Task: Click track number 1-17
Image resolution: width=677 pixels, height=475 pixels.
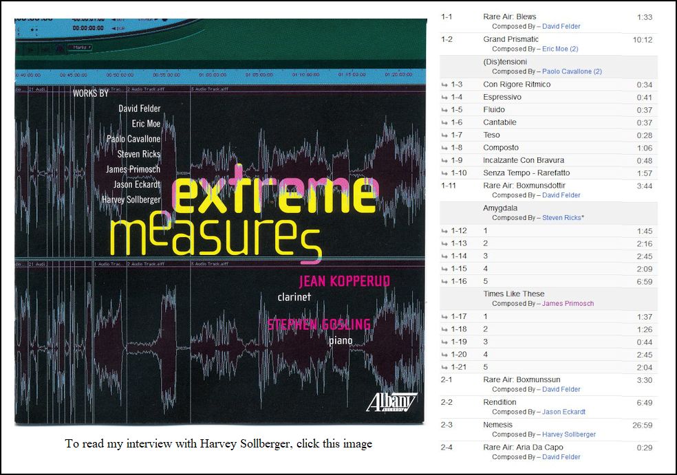Action: click(x=458, y=317)
